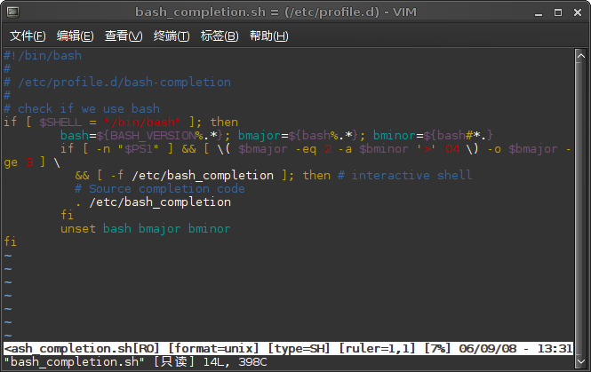This screenshot has height=372, width=591.
Task: Click the 'unset' keyword
Action: tap(78, 228)
